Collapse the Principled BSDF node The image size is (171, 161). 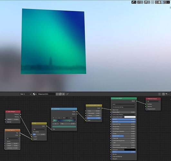point(112,99)
